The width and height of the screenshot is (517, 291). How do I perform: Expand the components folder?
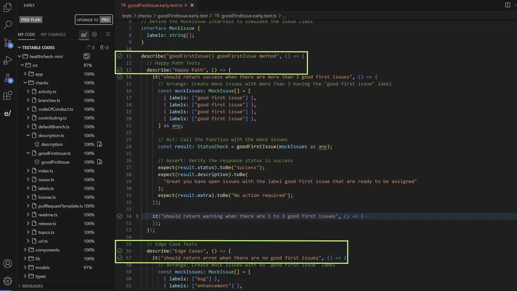pos(25,250)
